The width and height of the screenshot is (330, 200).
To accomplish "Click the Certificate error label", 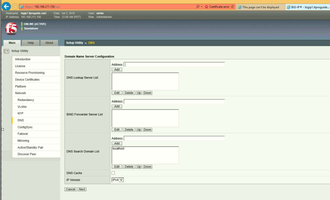I will point(220,7).
